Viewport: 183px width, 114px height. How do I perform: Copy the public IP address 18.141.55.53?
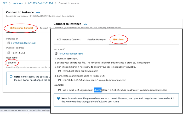[x=9, y=53]
